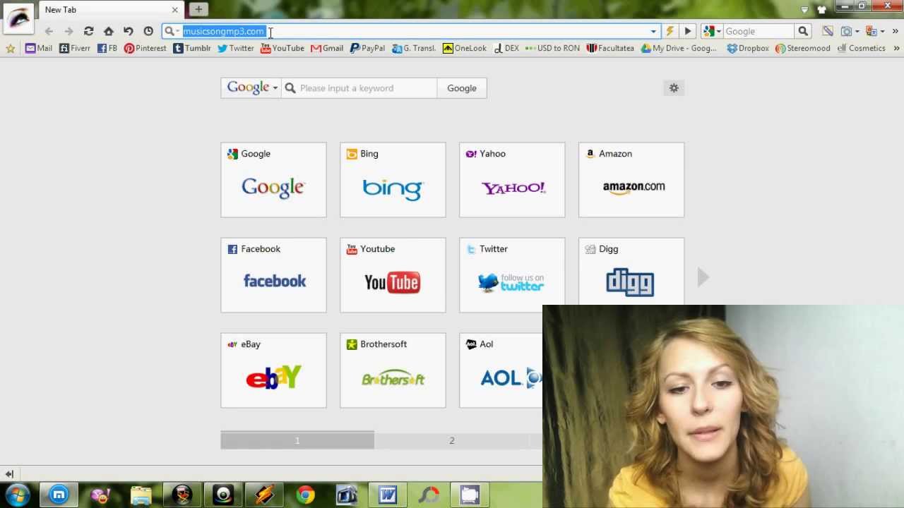Open Google Chrome from the taskbar
This screenshot has width=904, height=508.
pos(305,495)
